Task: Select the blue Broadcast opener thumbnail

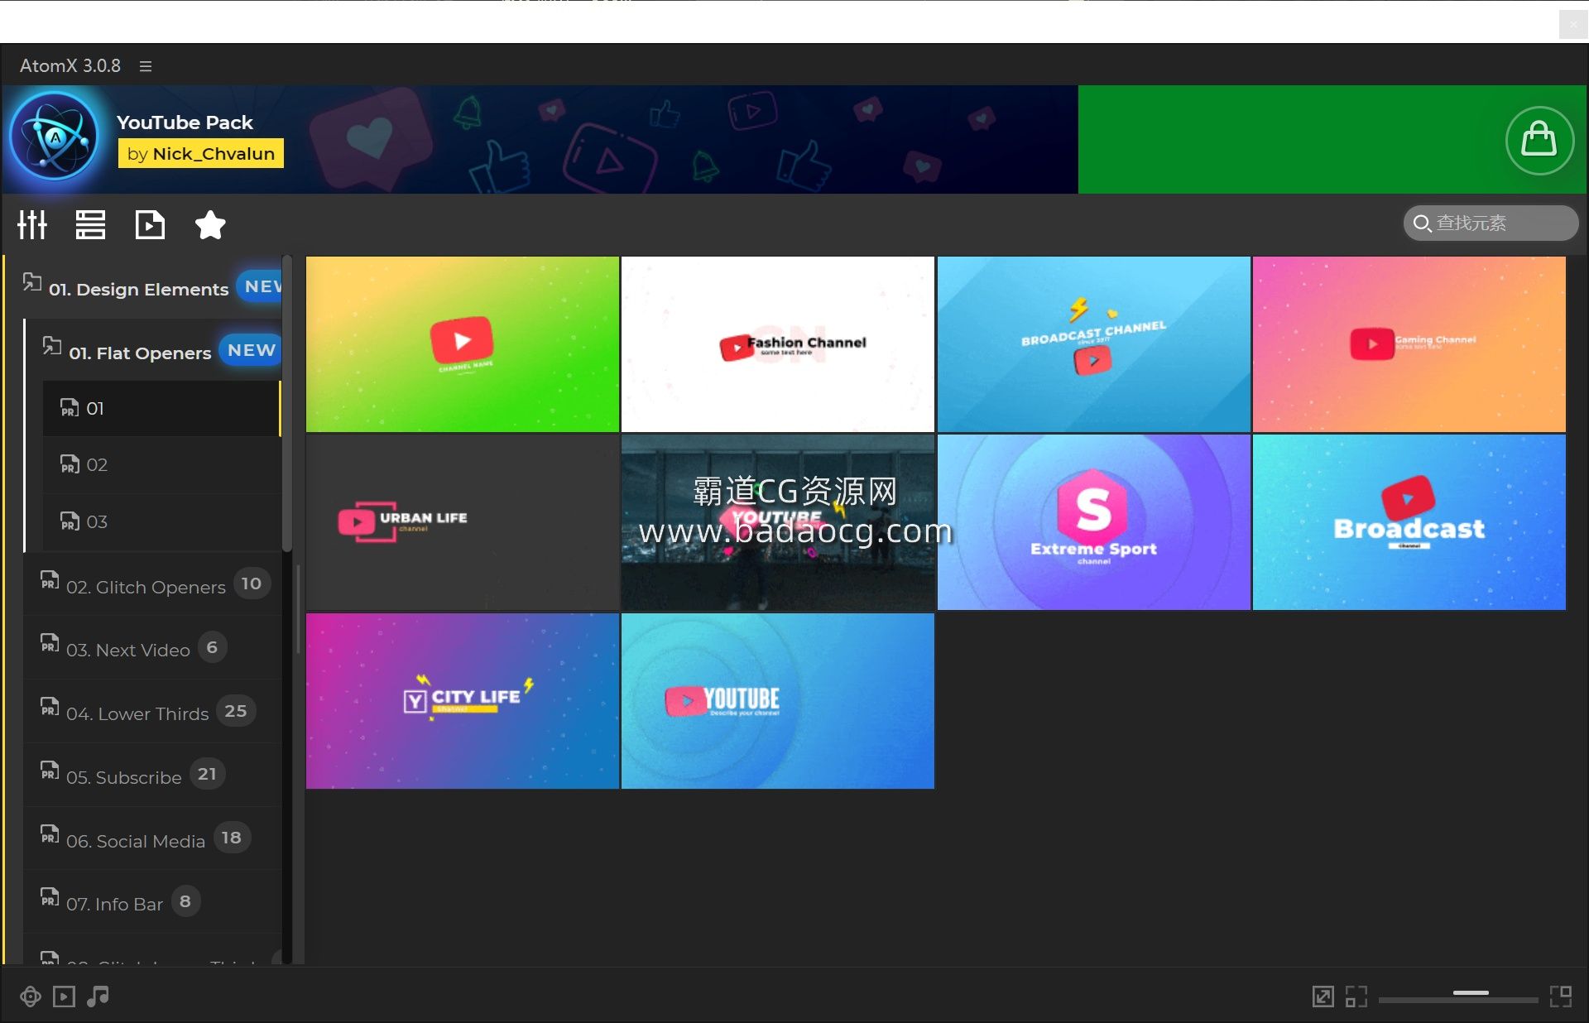Action: pos(1409,522)
